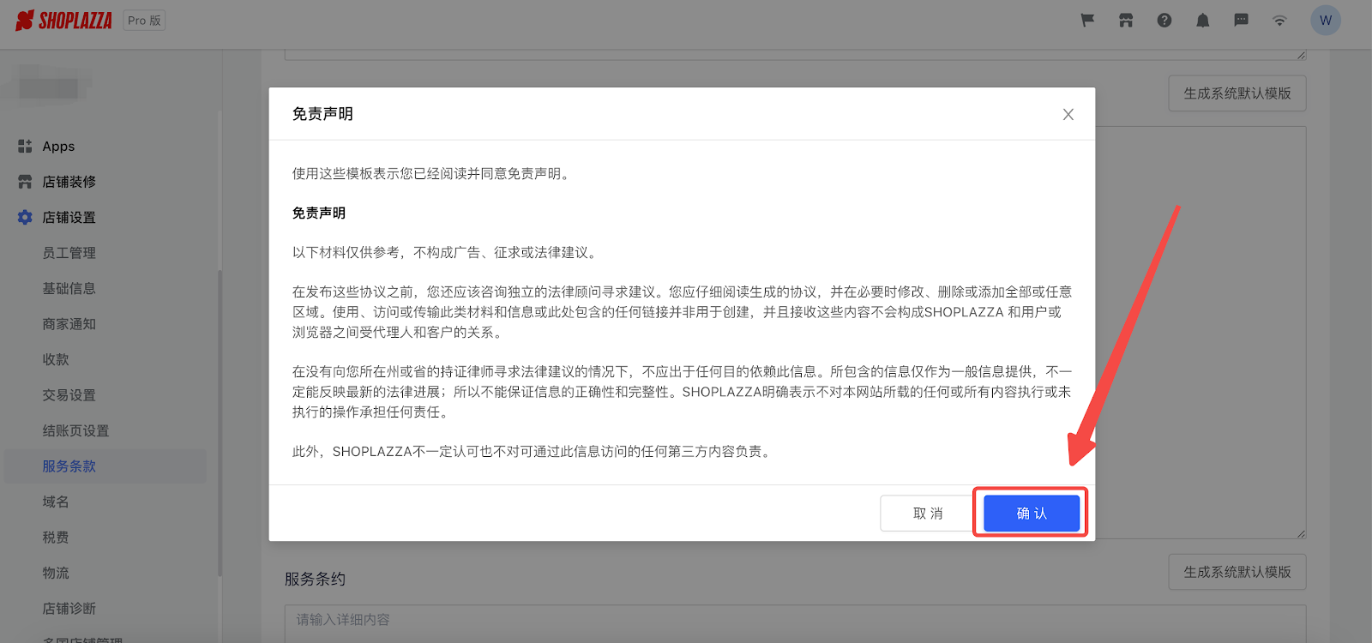Open the notifications bell
The width and height of the screenshot is (1372, 643).
click(1203, 21)
